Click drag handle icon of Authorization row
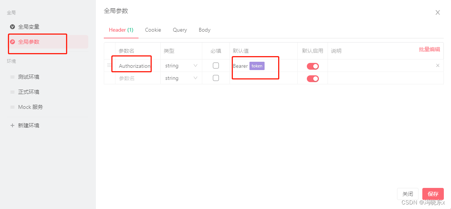 tap(109, 66)
